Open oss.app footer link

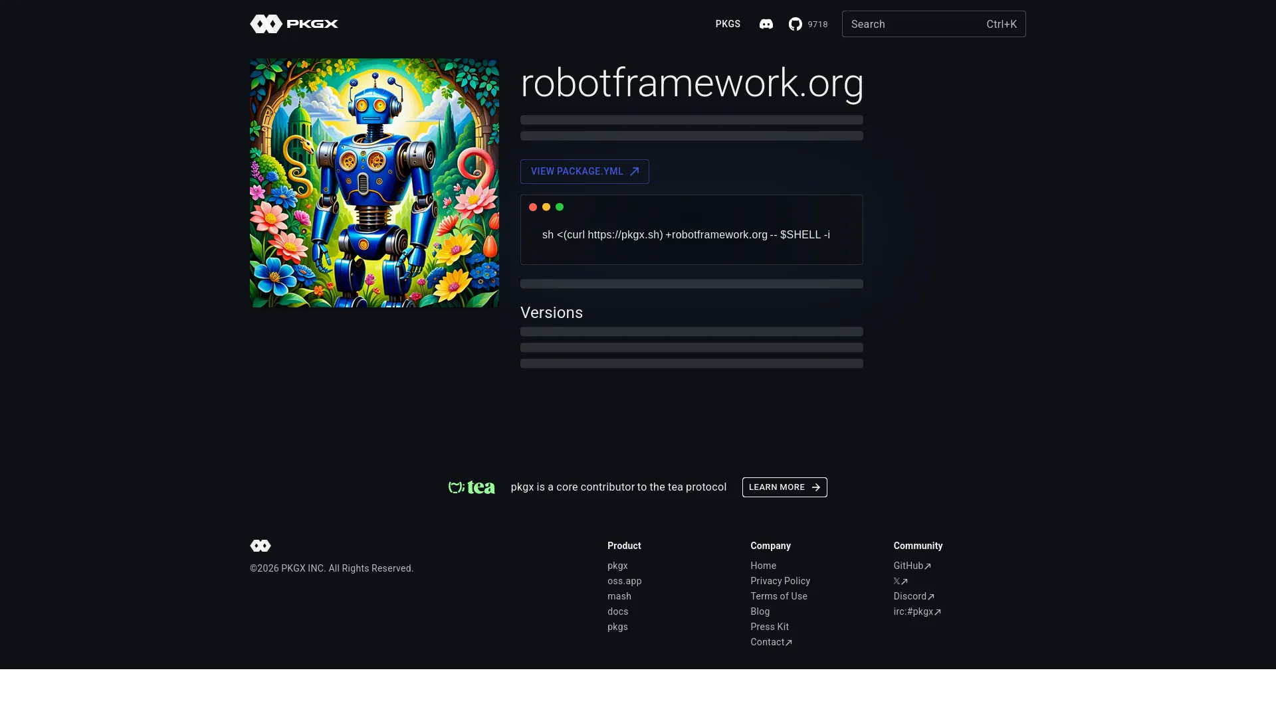624,581
